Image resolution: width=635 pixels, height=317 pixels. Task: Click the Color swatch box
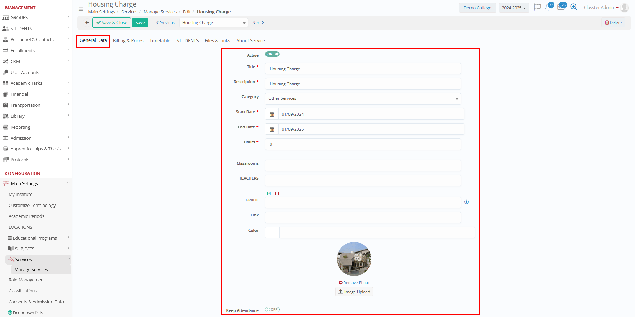[272, 233]
